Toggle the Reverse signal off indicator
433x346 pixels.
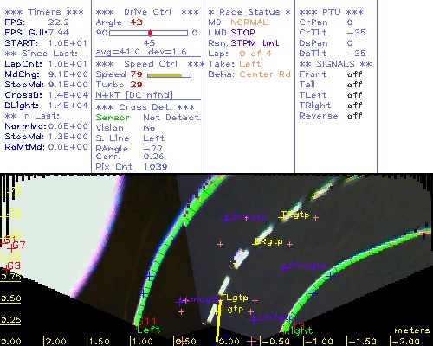(x=355, y=116)
